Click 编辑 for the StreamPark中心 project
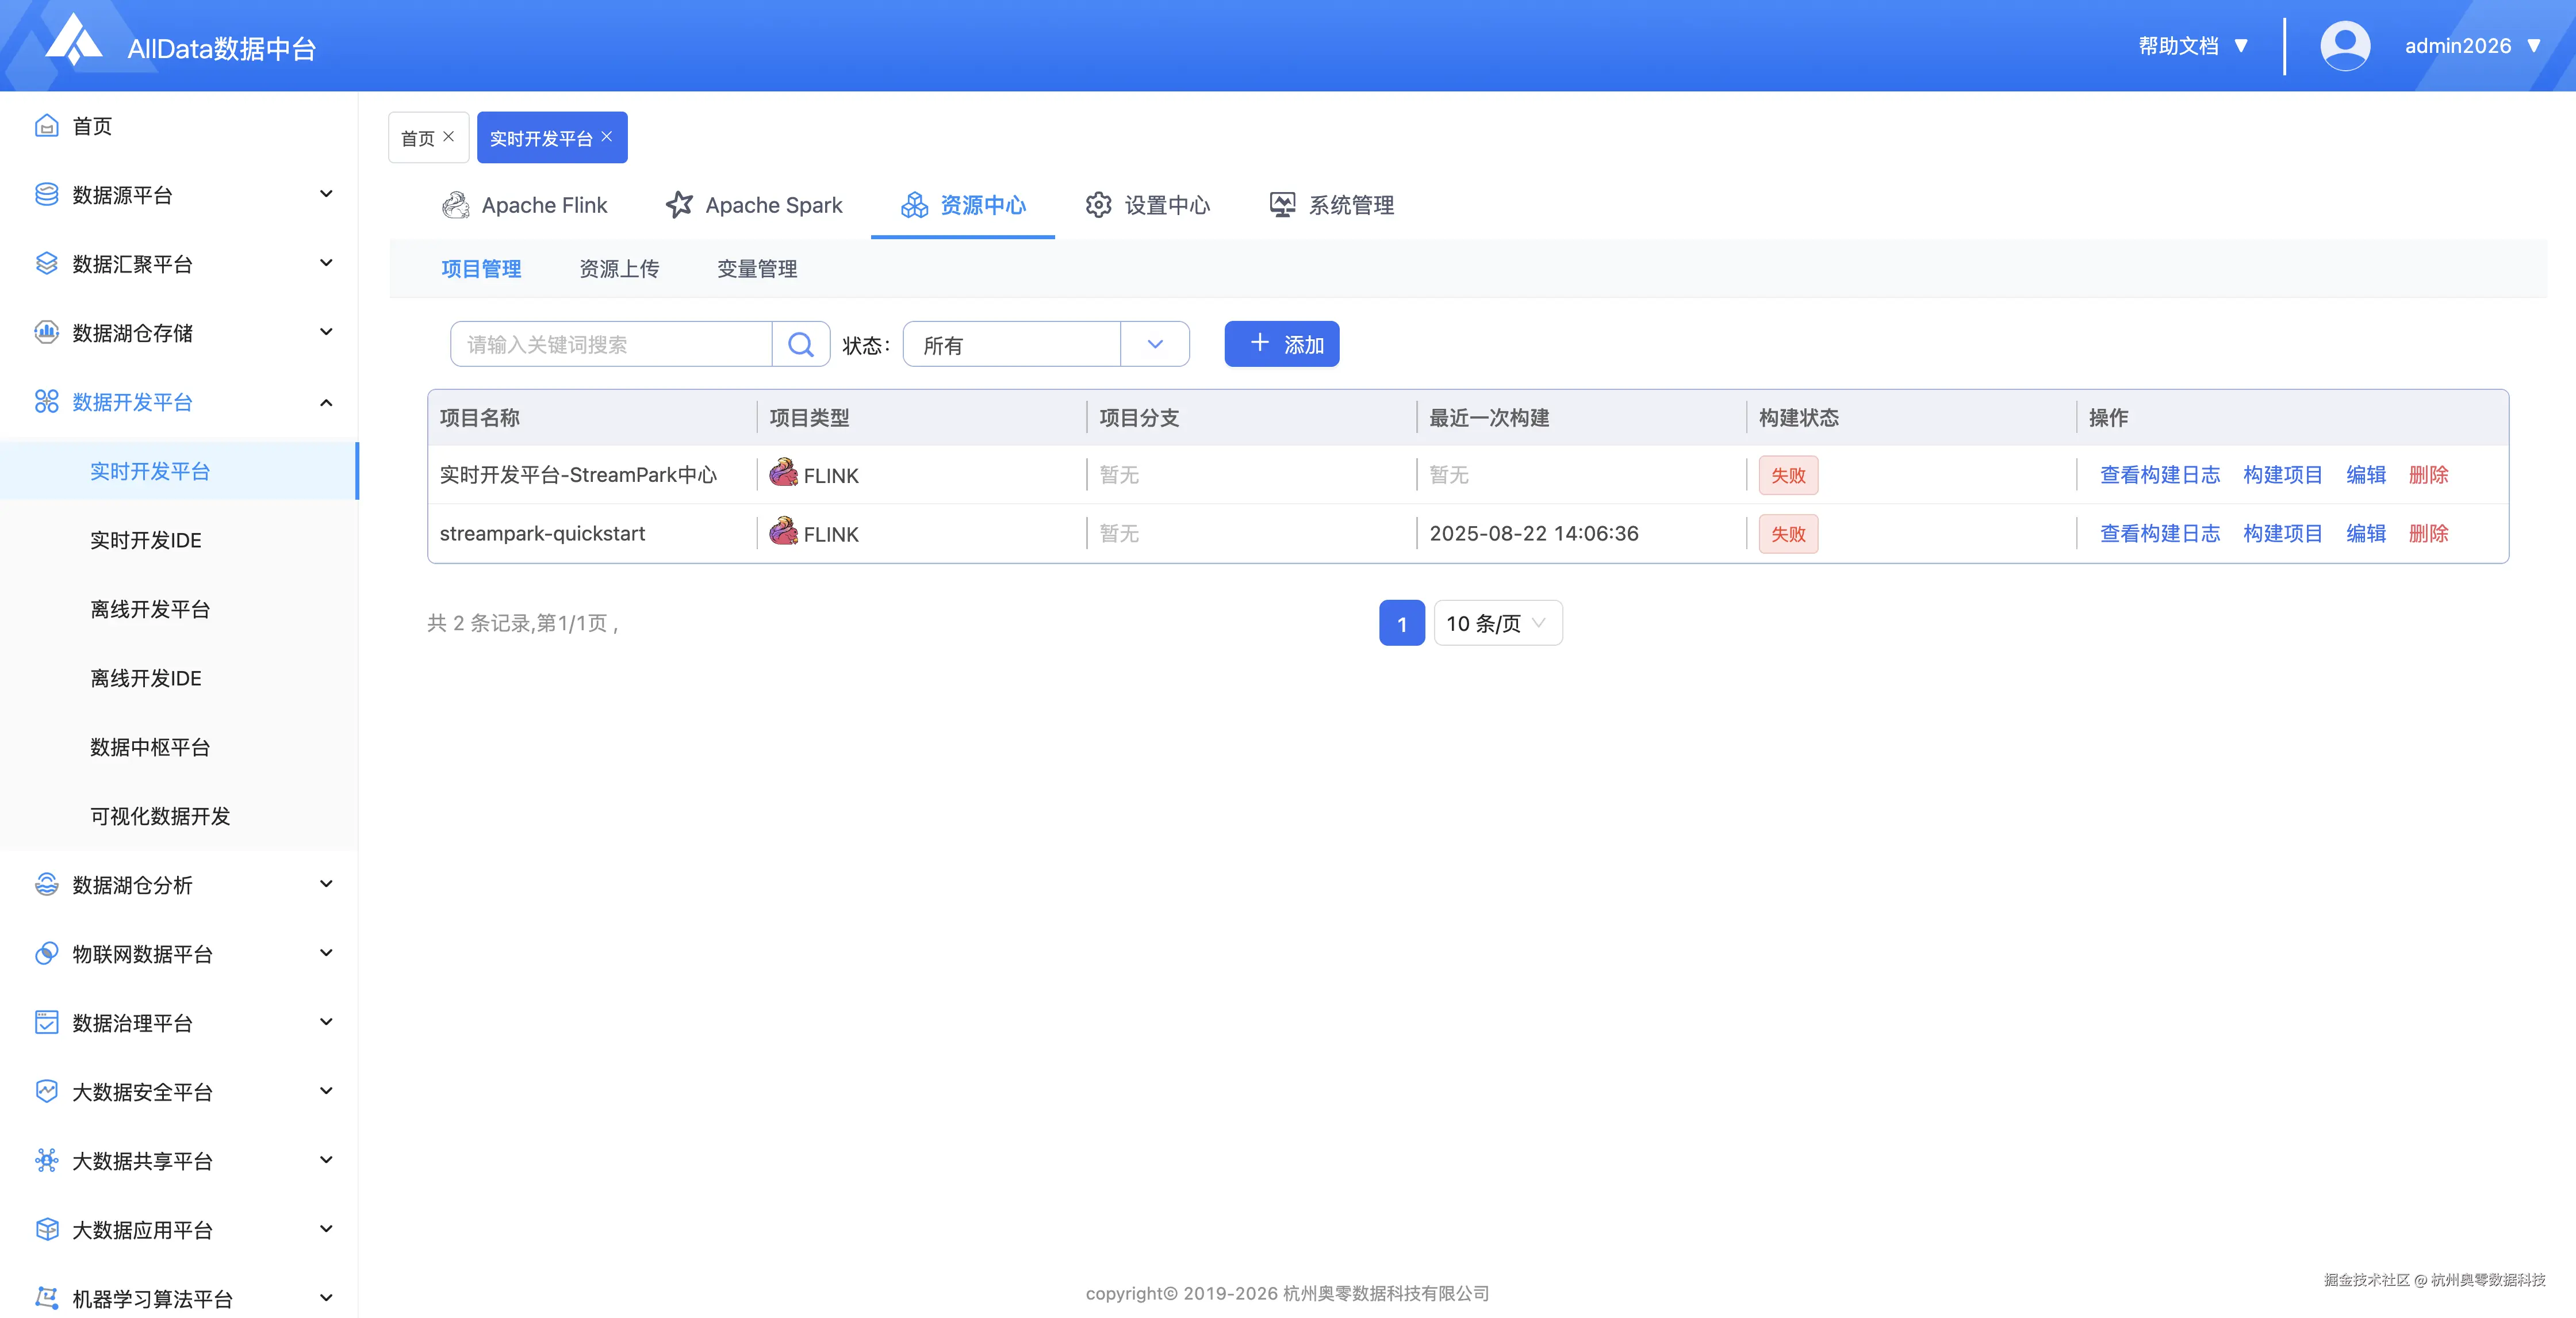 click(x=2366, y=475)
